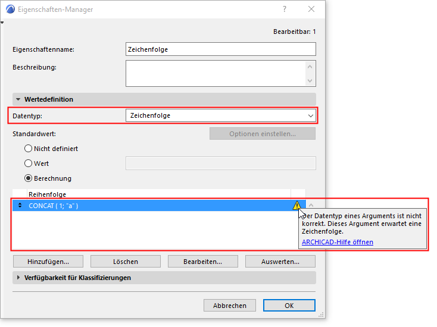Collapse the Wertedefinition section

(x=18, y=99)
